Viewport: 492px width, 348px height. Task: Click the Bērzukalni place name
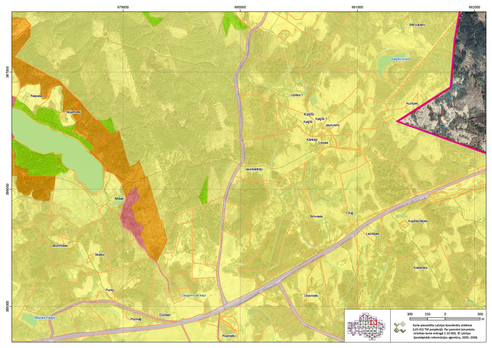(417, 25)
